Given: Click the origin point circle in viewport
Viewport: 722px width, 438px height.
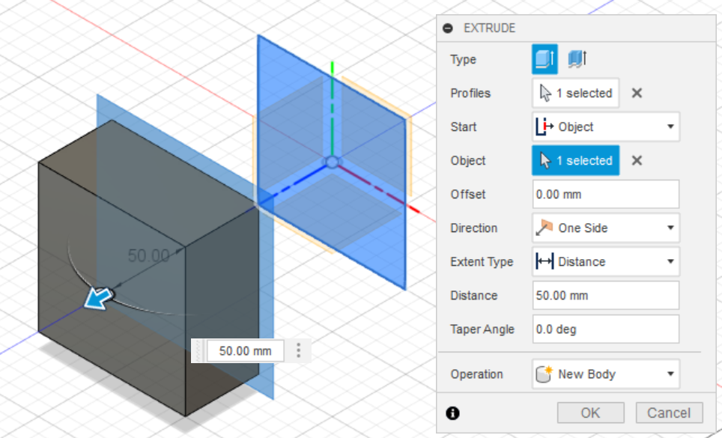Looking at the screenshot, I should (x=332, y=162).
